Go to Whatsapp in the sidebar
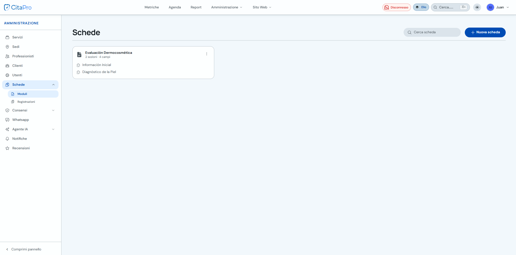 point(30,120)
